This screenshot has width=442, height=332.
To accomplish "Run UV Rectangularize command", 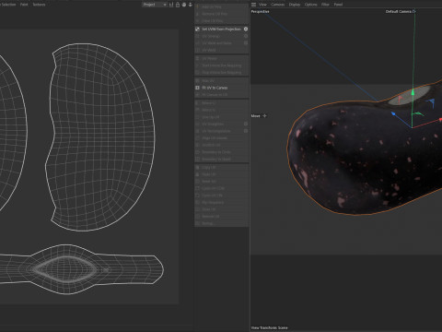I will pyautogui.click(x=218, y=131).
